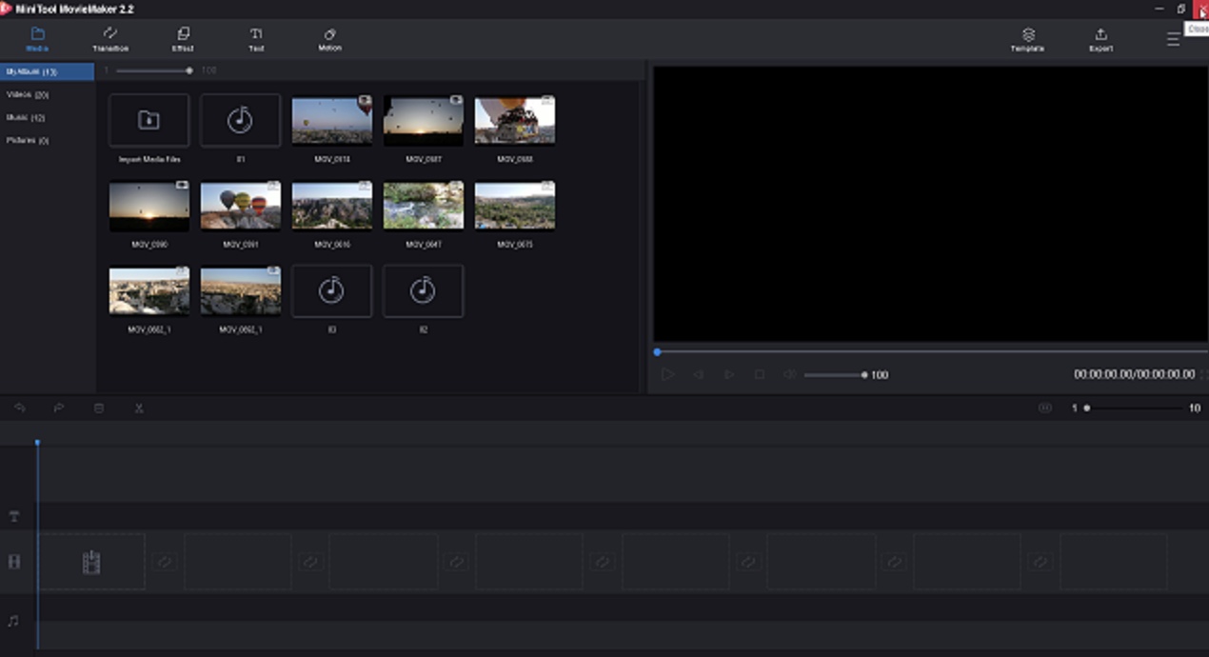Viewport: 1209px width, 657px height.
Task: Select the second video clip in the third row
Action: coord(241,290)
